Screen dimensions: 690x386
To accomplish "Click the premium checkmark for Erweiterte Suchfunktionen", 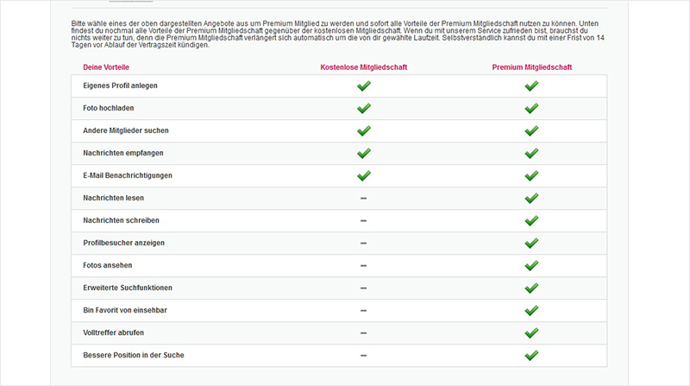I will point(531,288).
